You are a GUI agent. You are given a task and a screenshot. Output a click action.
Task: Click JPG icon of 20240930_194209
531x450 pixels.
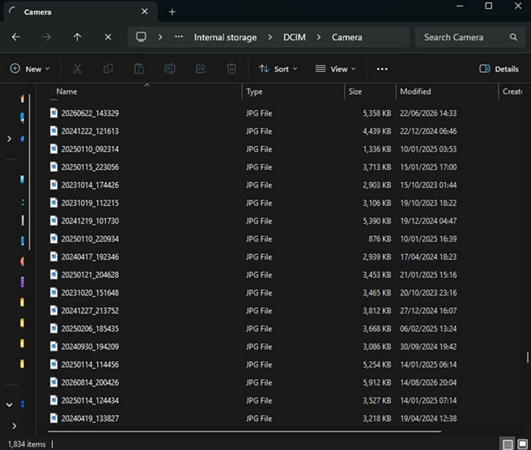click(54, 346)
